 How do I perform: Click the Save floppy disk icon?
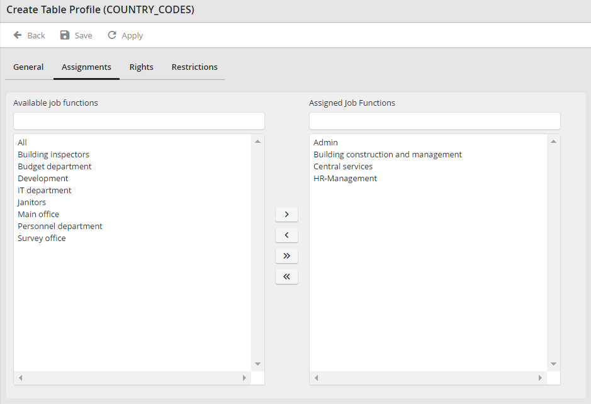pos(65,35)
